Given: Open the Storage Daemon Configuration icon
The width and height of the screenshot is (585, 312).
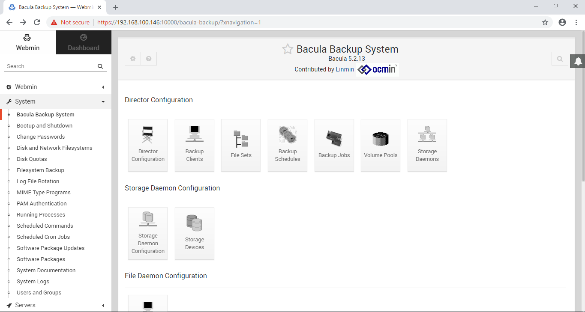Looking at the screenshot, I should tap(148, 233).
